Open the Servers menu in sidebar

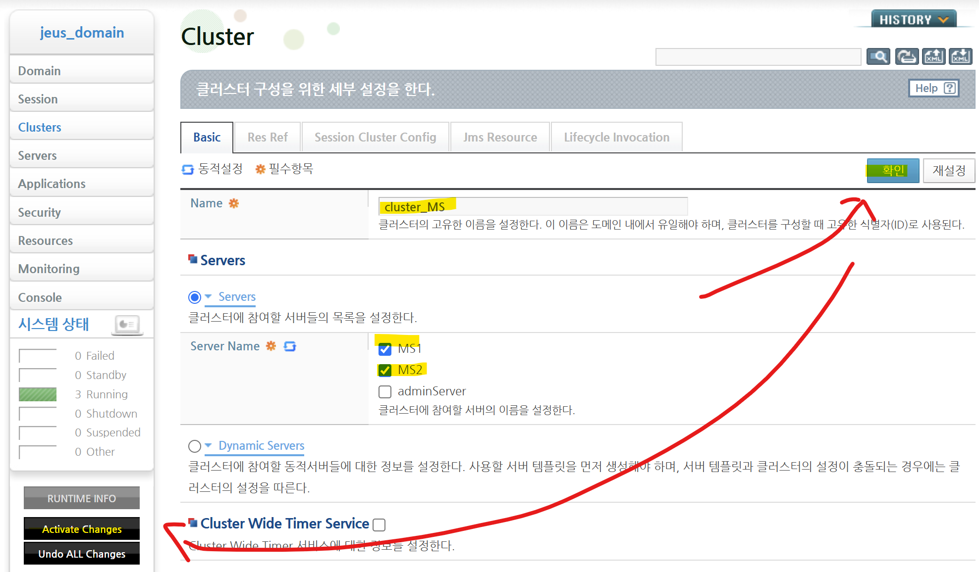click(x=38, y=155)
